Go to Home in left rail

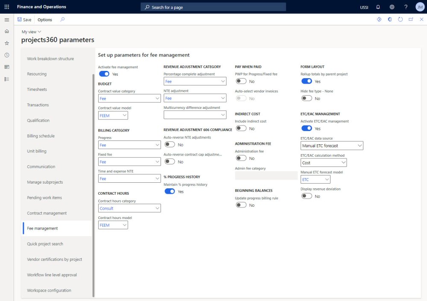7,31
